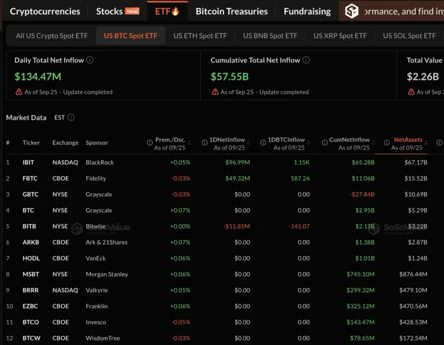This screenshot has width=444, height=345.
Task: Switch to US XRP Spot ETF
Action: pos(340,36)
